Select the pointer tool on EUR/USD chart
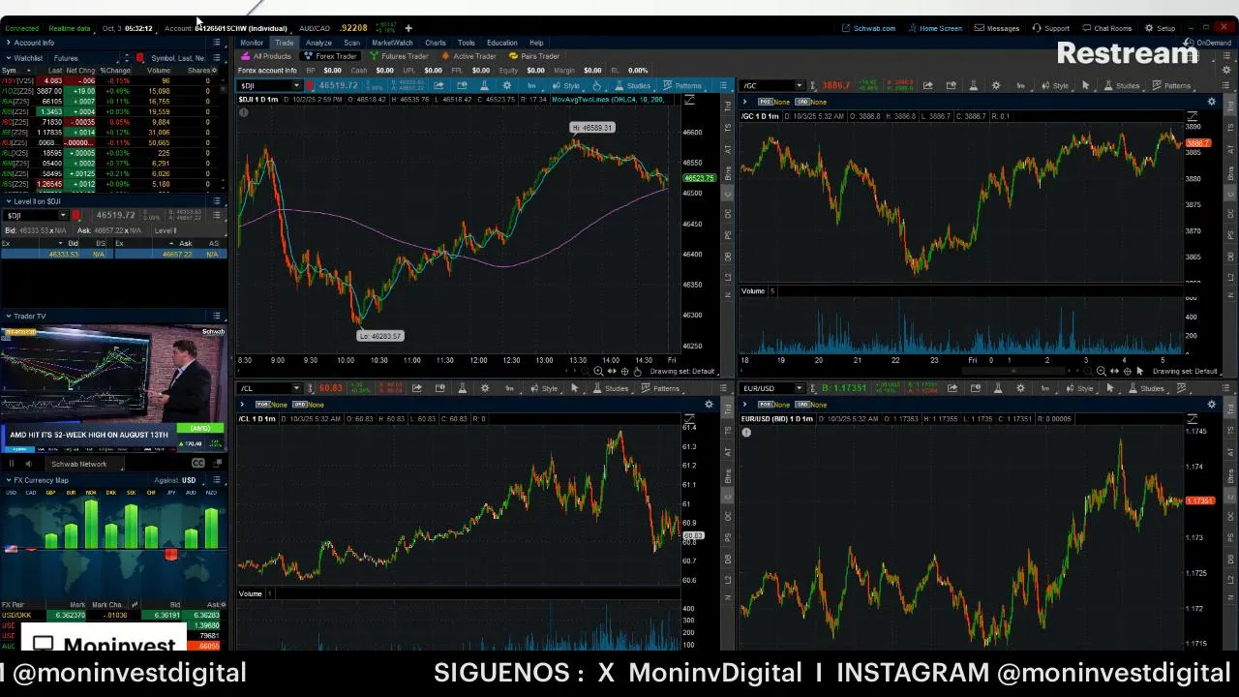Viewport: 1239px width, 697px height. (1109, 388)
